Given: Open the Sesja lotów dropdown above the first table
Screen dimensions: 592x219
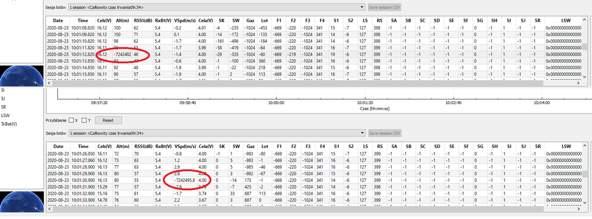Looking at the screenshot, I should 217,7.
